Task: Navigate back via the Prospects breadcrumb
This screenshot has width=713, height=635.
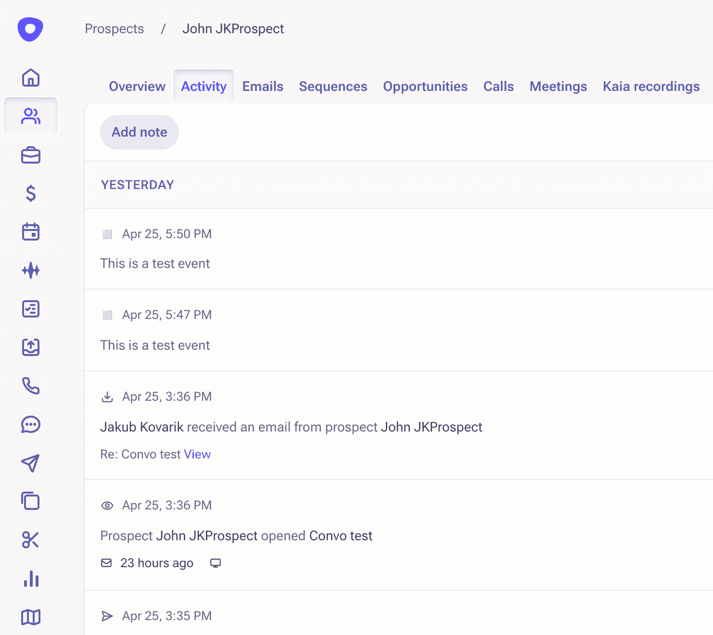Action: [114, 29]
